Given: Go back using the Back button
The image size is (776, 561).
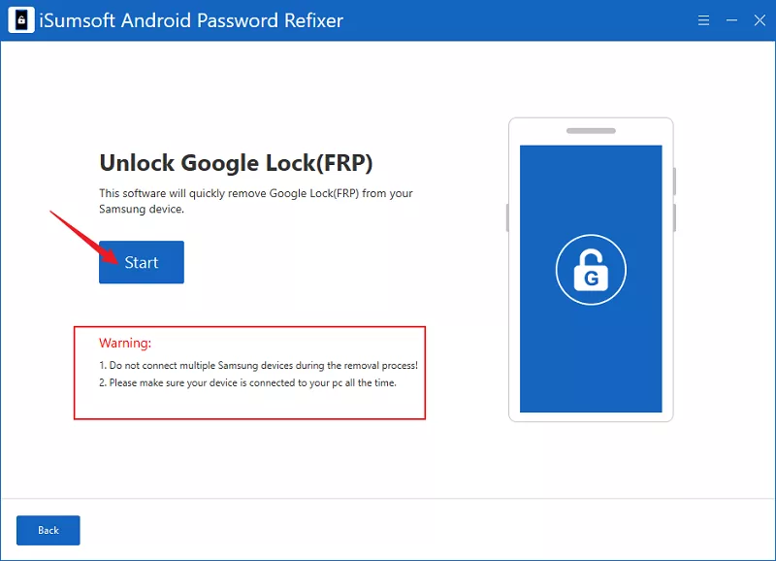Looking at the screenshot, I should (48, 530).
